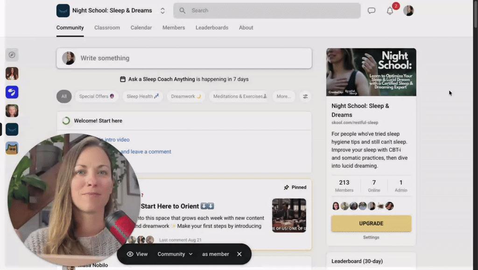Viewport: 478px width, 270px height.
Task: Switch to the blue bird community in sidebar
Action: pos(12,92)
